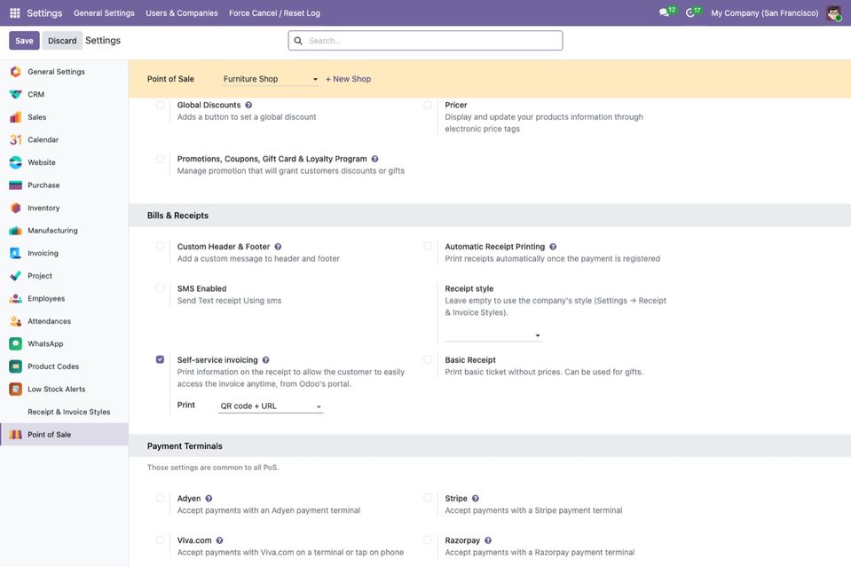Click the Low Stock Alerts icon
The image size is (851, 567).
[16, 389]
